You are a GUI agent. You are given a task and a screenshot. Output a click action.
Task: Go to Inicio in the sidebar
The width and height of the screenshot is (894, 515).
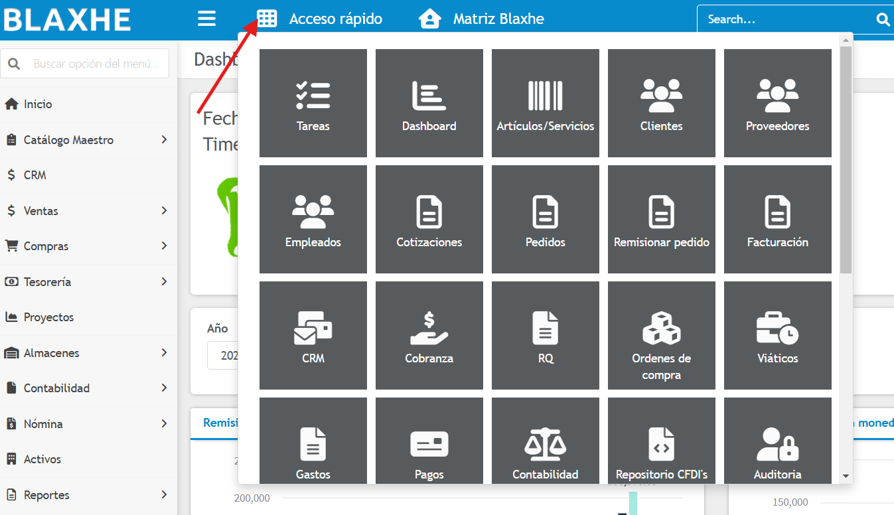88,104
